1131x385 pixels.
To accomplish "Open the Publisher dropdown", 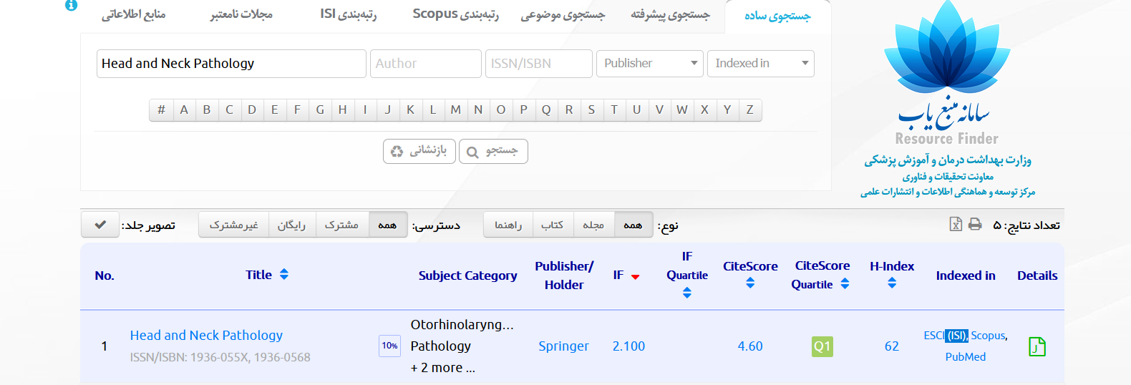I will click(650, 64).
